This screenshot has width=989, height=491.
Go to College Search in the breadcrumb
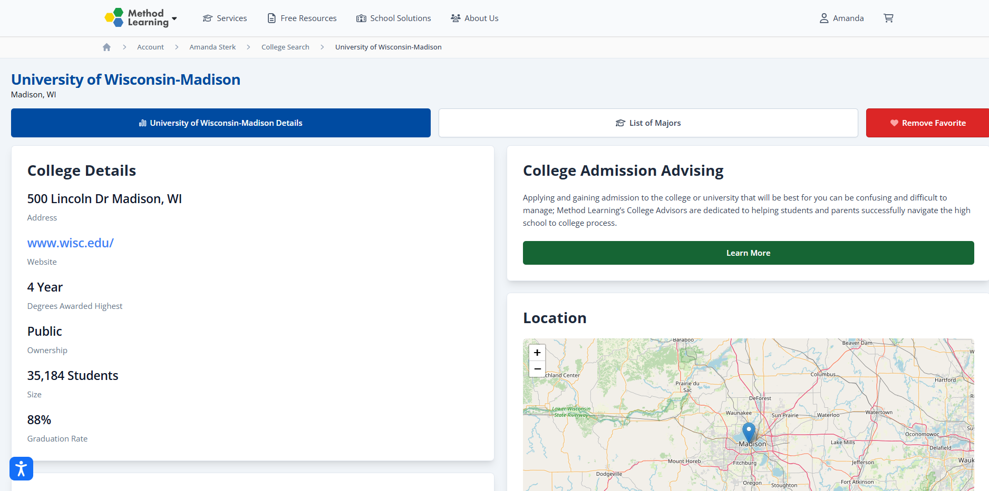pyautogui.click(x=285, y=47)
